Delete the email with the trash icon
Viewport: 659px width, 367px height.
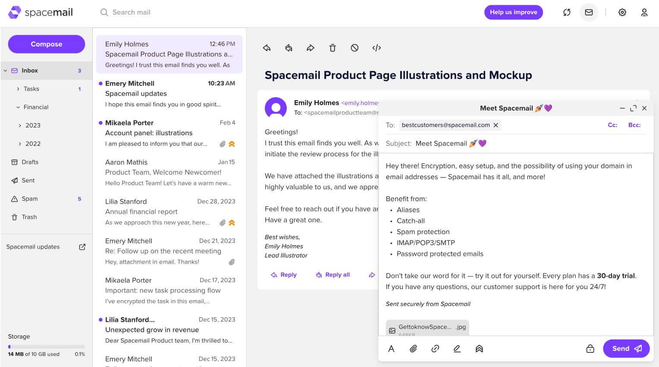333,48
